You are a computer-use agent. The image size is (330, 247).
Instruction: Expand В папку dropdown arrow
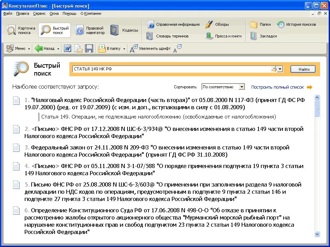coord(124,48)
